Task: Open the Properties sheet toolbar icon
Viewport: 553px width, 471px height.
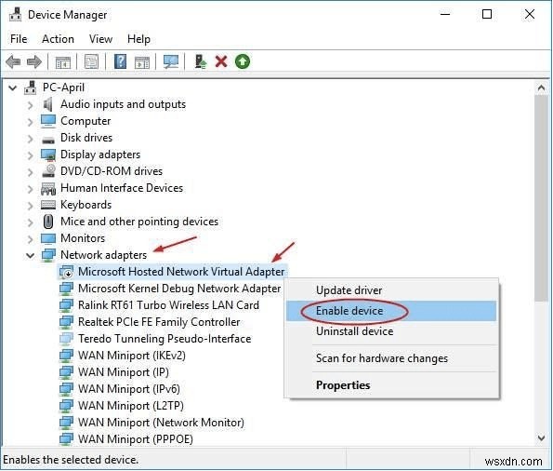Action: click(92, 61)
